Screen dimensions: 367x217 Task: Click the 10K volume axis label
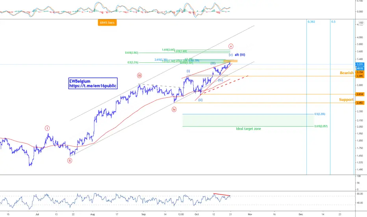[x=359, y=176]
